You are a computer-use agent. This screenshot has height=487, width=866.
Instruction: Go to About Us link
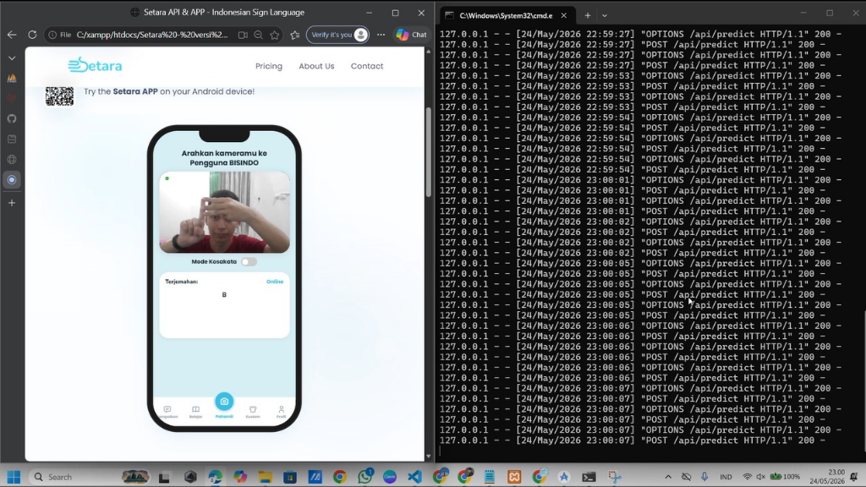[x=316, y=66]
